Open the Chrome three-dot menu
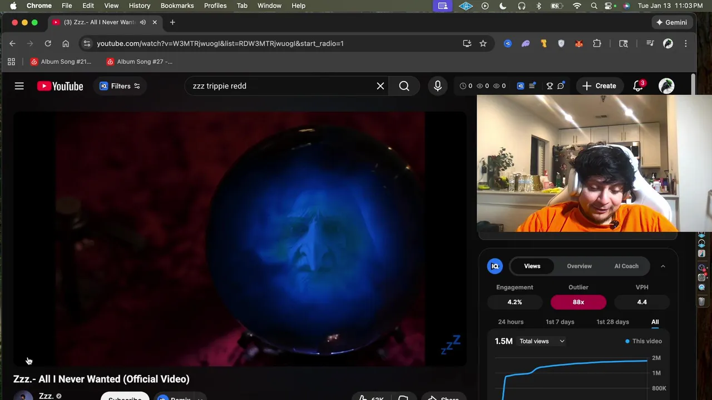Screen dimensions: 712x400 pyautogui.click(x=686, y=43)
